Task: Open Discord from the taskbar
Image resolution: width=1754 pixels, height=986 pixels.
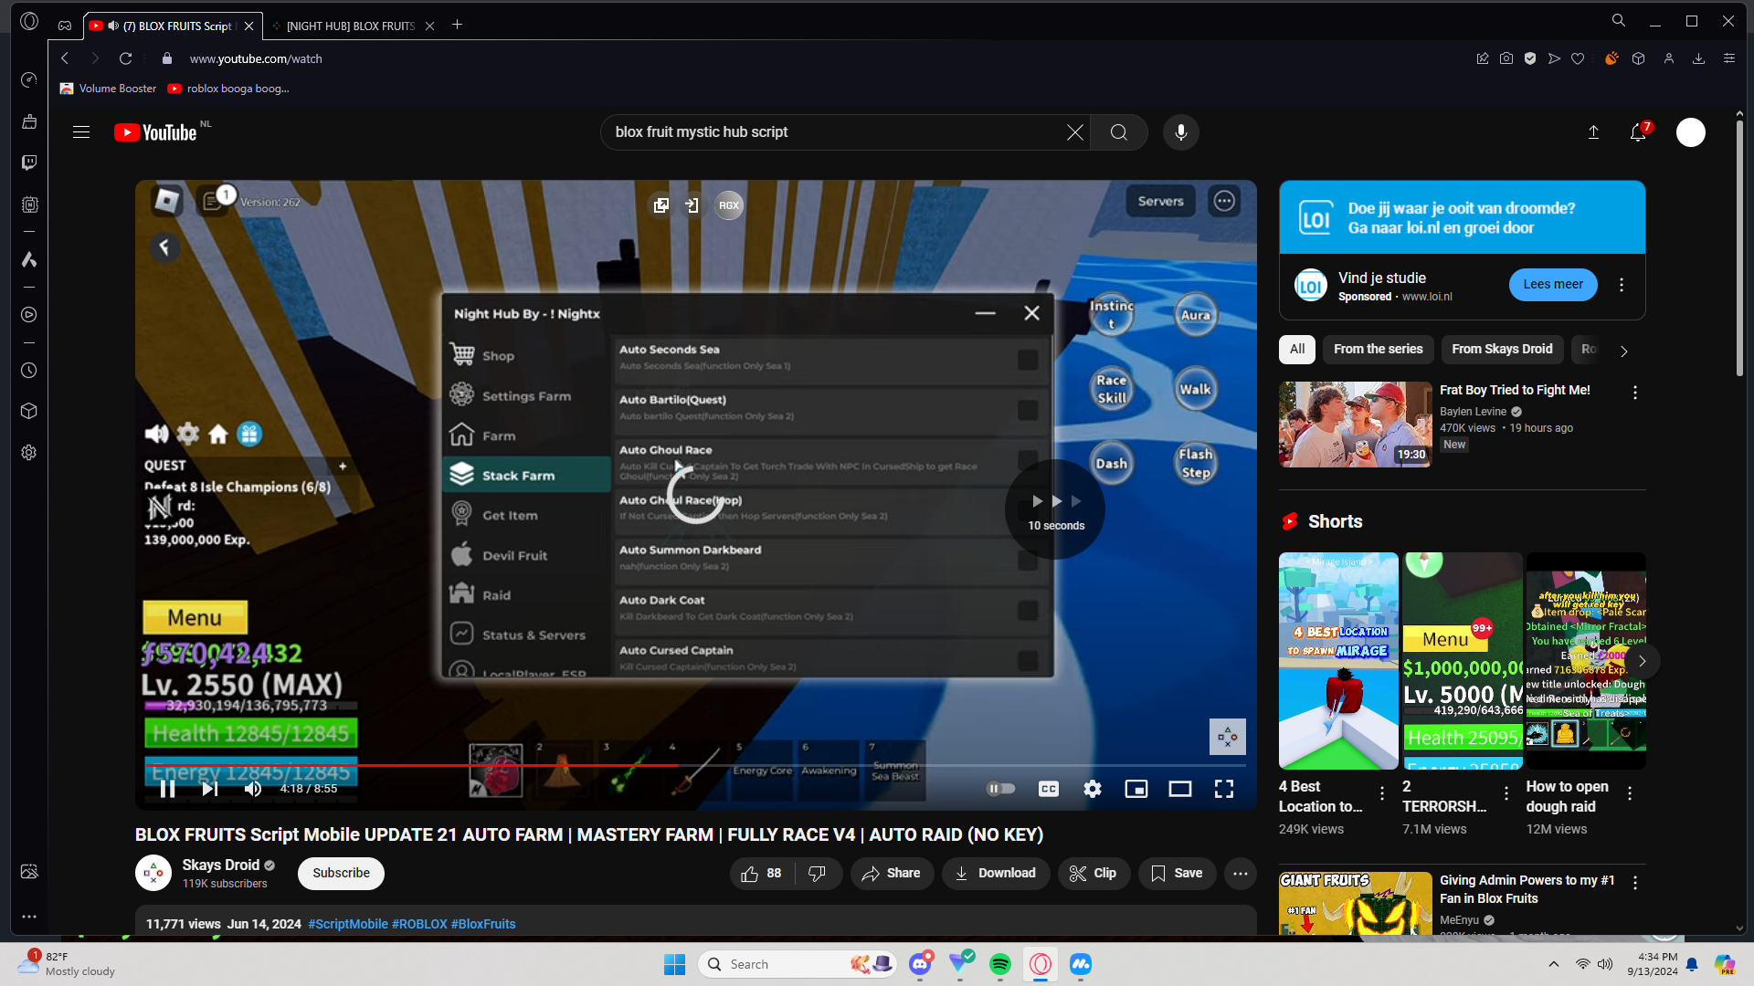Action: 920,964
